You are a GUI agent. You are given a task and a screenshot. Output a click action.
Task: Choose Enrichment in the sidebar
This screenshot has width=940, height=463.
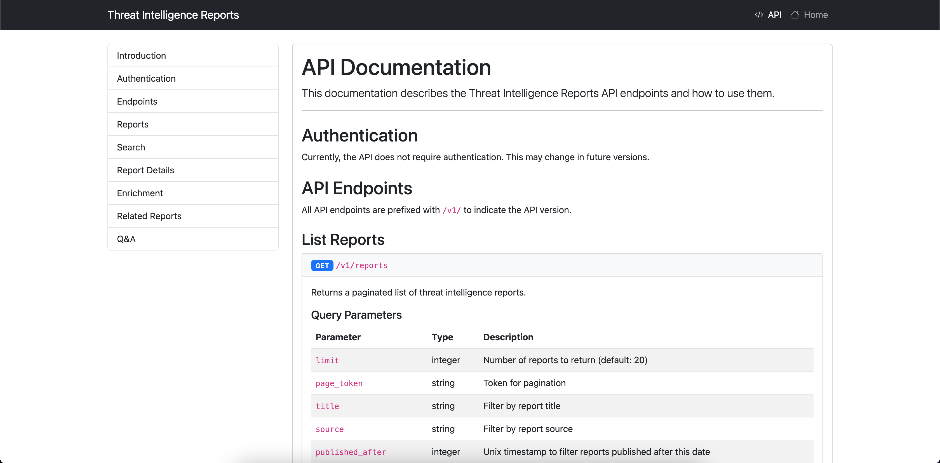click(140, 193)
